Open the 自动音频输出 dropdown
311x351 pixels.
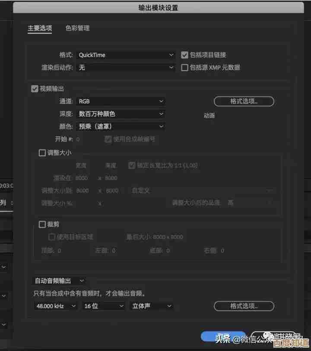point(60,281)
